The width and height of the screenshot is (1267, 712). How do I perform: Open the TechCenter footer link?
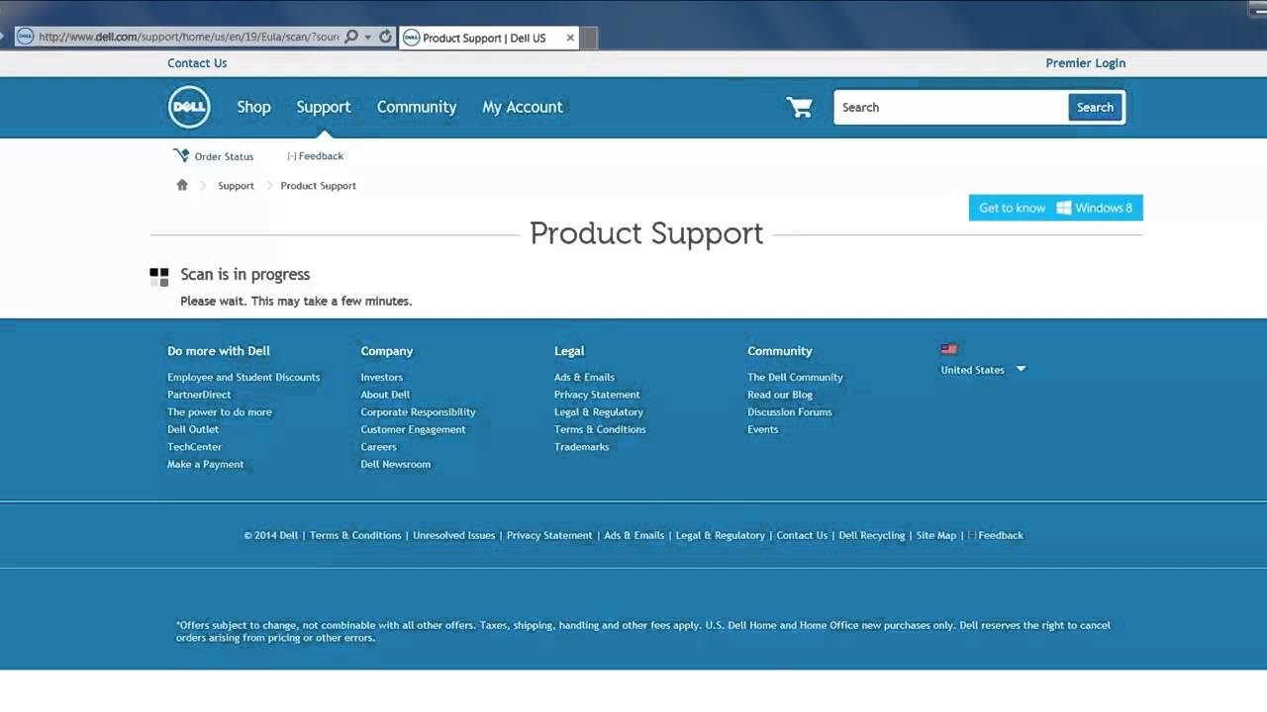coord(194,447)
